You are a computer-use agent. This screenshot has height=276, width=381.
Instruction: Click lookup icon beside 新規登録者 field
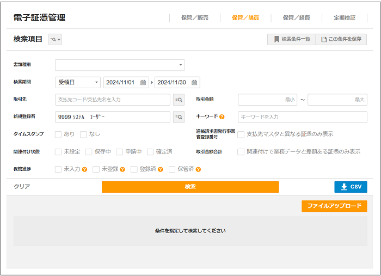click(179, 117)
